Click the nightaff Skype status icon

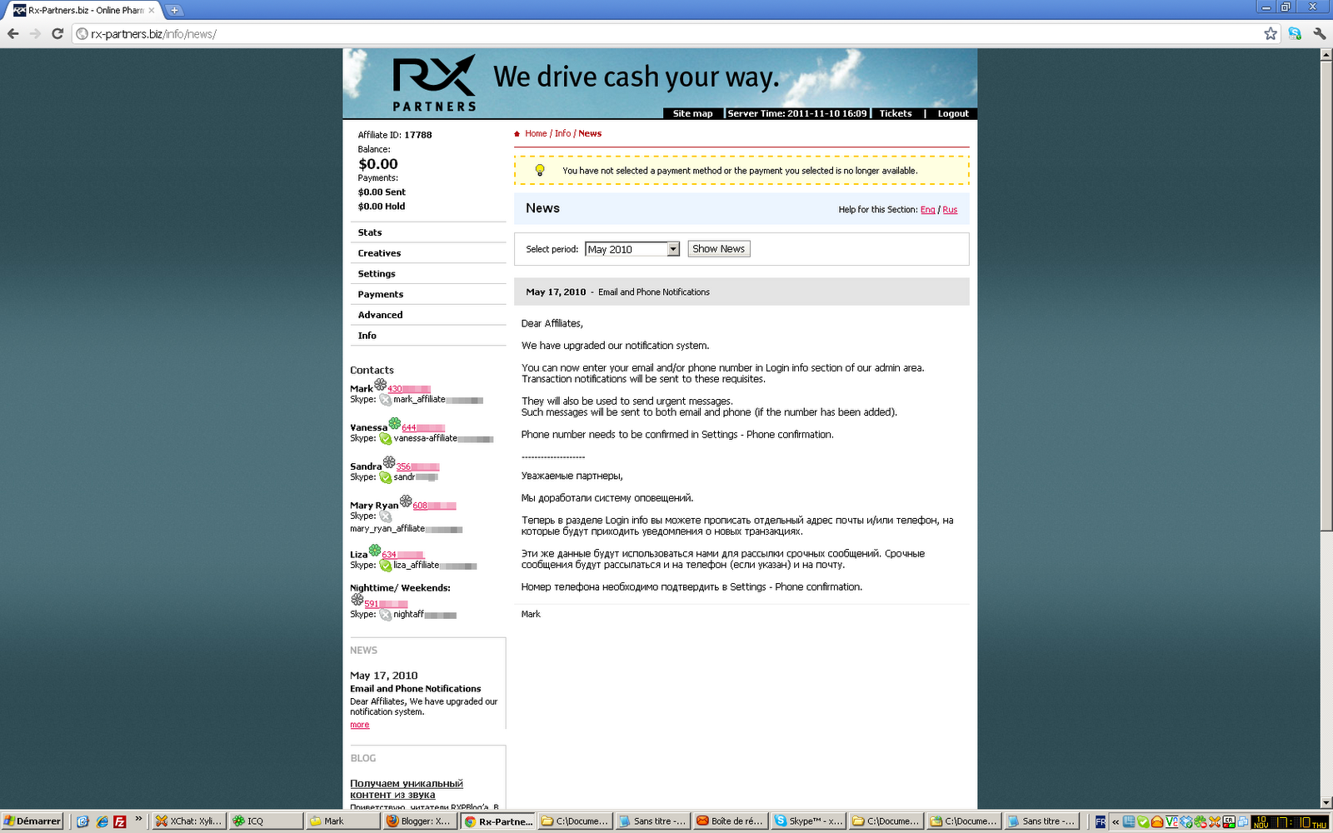[x=386, y=615]
